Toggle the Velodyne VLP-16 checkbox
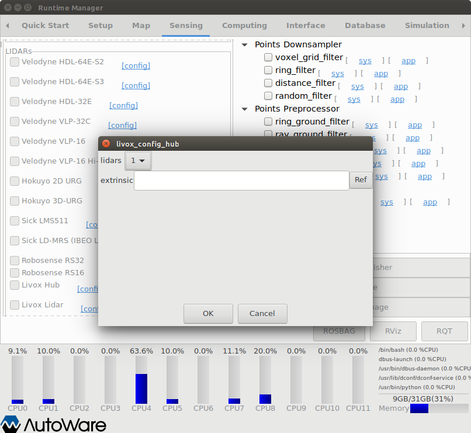Image resolution: width=471 pixels, height=433 pixels. pyautogui.click(x=15, y=141)
